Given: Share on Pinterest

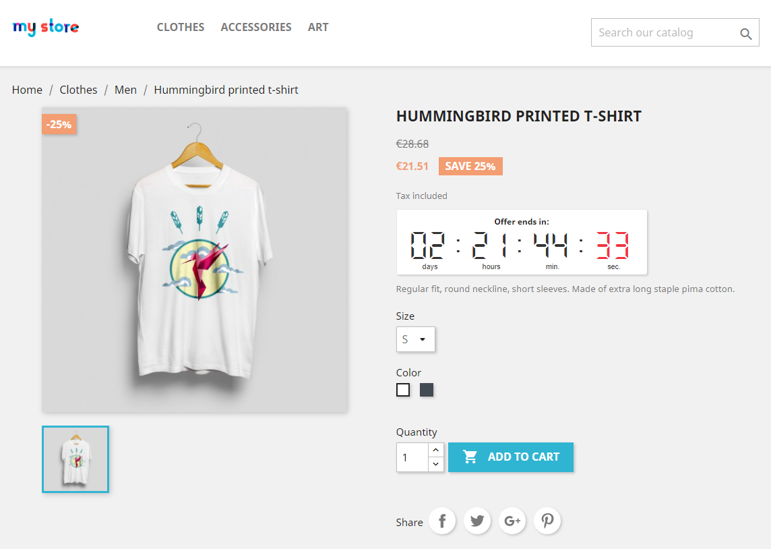Looking at the screenshot, I should click(547, 521).
